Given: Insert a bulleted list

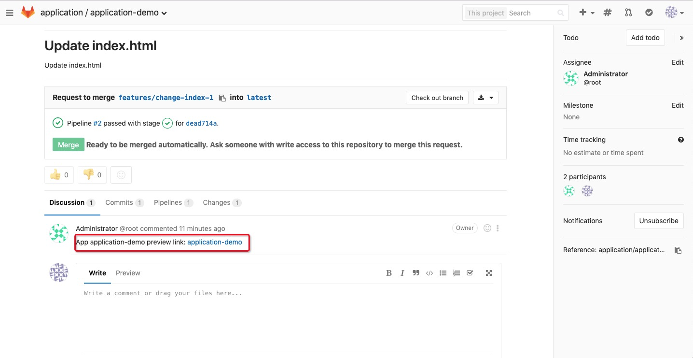Looking at the screenshot, I should click(x=443, y=273).
